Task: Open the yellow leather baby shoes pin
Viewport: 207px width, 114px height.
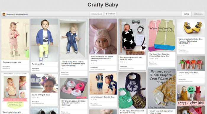Action: point(191,28)
